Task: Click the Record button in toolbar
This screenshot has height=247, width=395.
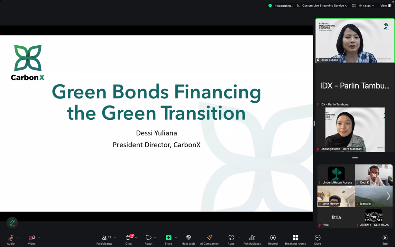Action: pos(273,240)
